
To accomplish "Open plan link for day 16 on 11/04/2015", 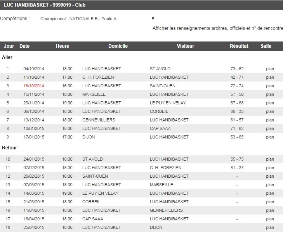I will click(x=270, y=210).
